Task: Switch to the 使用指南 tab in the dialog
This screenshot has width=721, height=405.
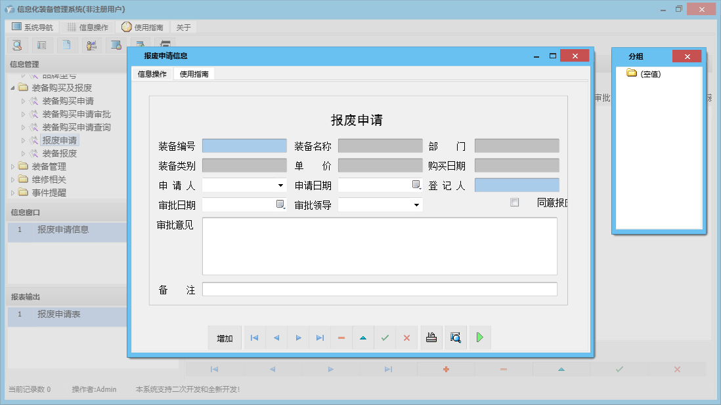Action: click(194, 74)
